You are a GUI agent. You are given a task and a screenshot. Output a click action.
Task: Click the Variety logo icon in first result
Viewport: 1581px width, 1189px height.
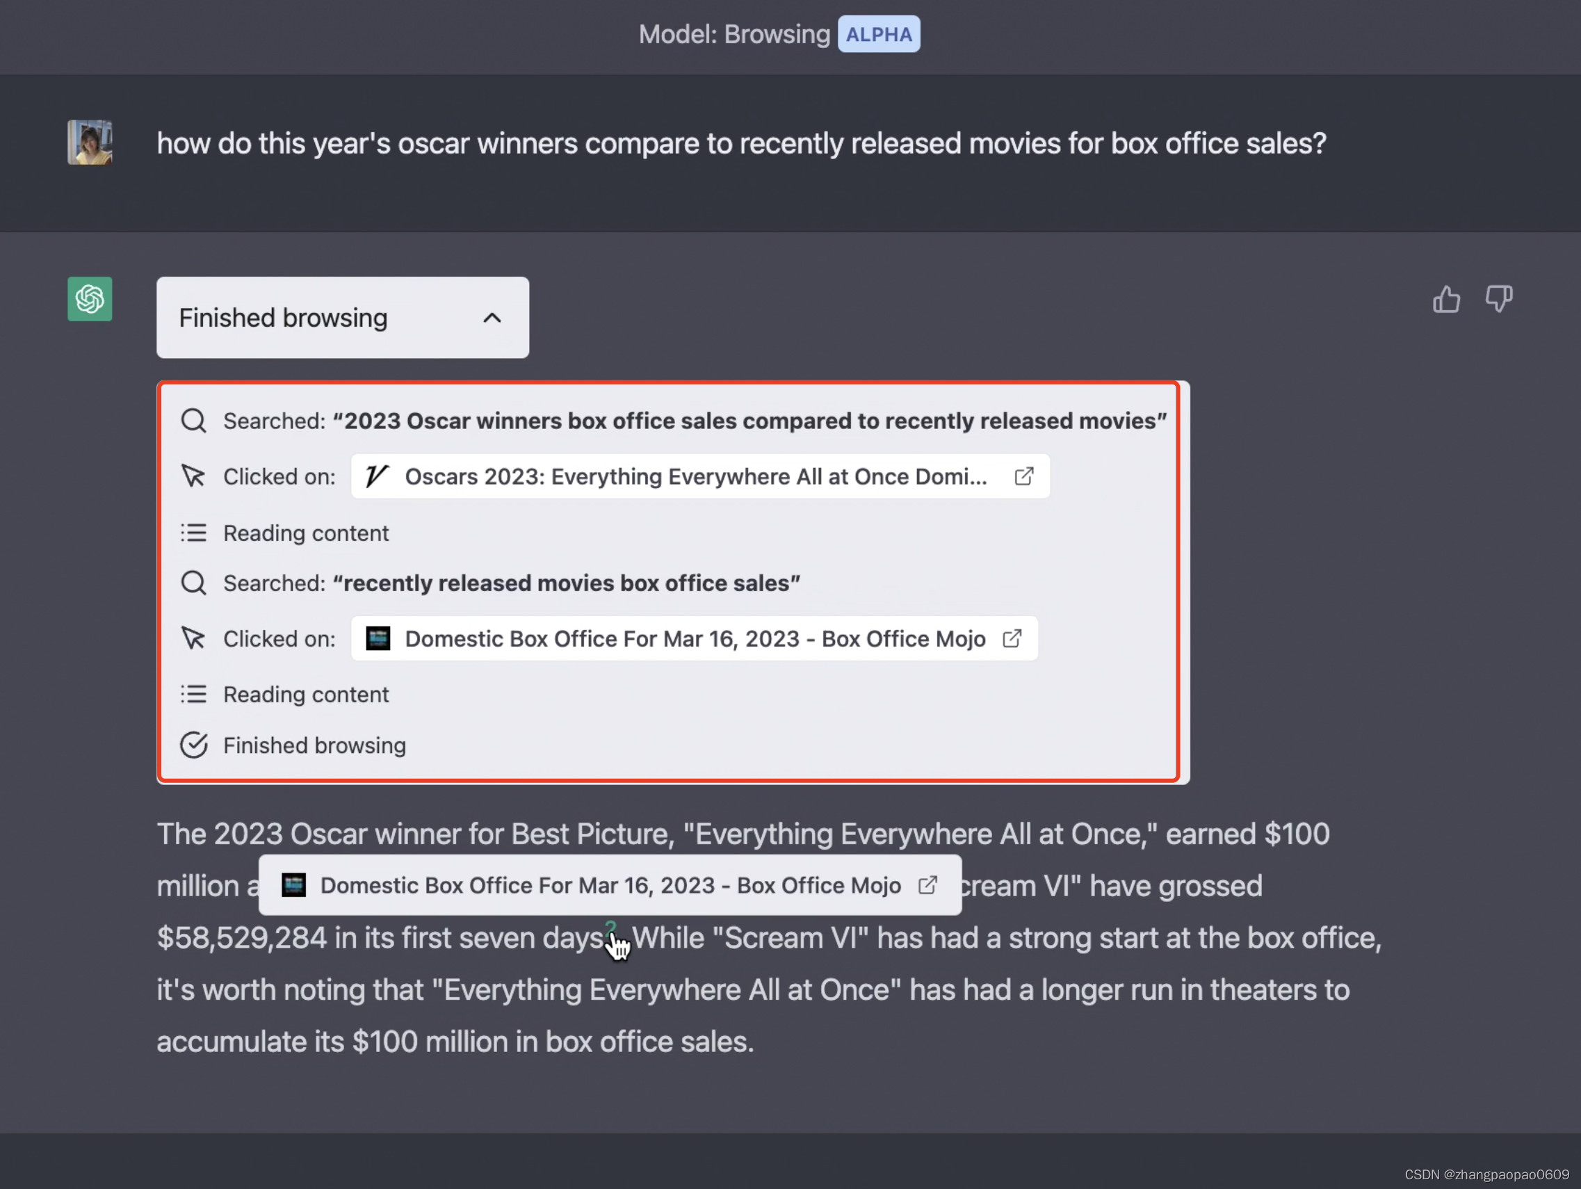(x=377, y=476)
